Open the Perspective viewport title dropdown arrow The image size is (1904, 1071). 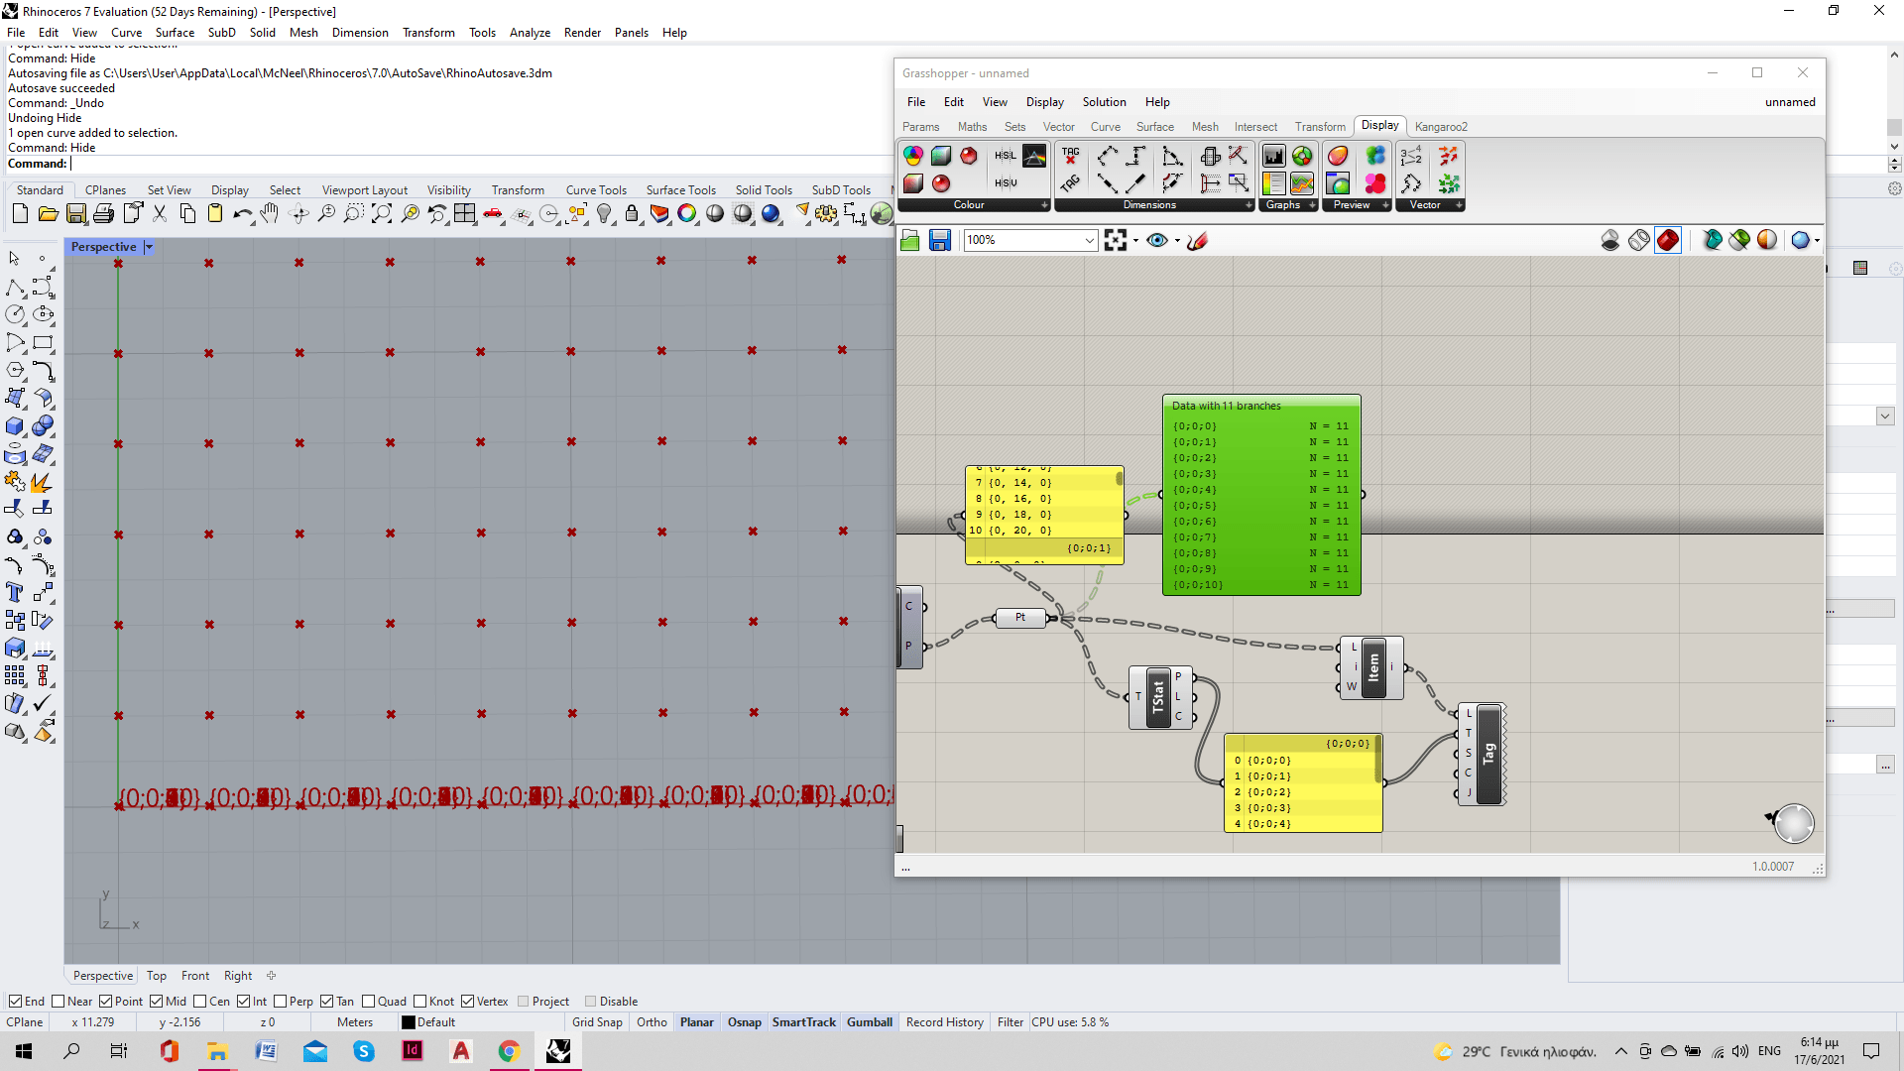click(x=149, y=247)
